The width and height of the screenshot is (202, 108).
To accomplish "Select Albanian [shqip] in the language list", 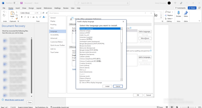I will click(x=100, y=31).
